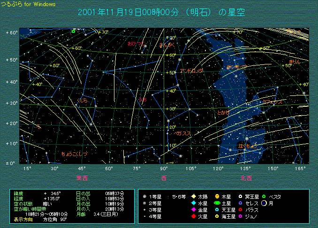The height and width of the screenshot is (228, 318).
Task: Click the 1等星 magnitude legend dot
Action: (x=144, y=196)
